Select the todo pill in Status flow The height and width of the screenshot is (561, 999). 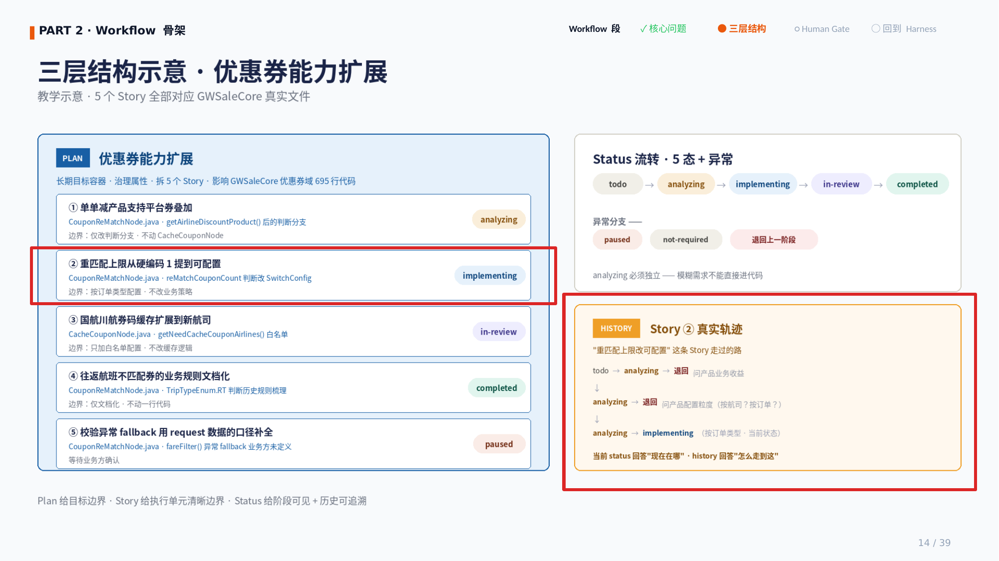point(618,184)
